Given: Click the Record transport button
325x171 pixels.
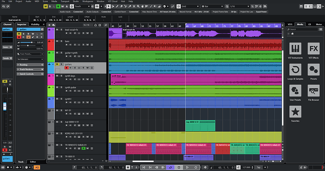Looking at the screenshot, I should pyautogui.click(x=195, y=167).
